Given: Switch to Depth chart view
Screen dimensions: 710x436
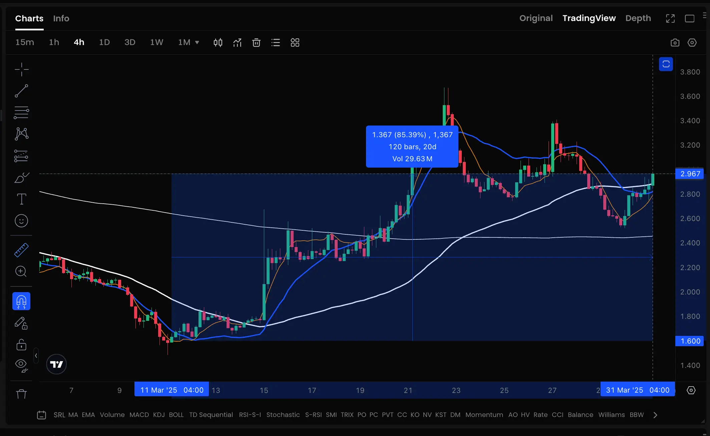Looking at the screenshot, I should 638,18.
